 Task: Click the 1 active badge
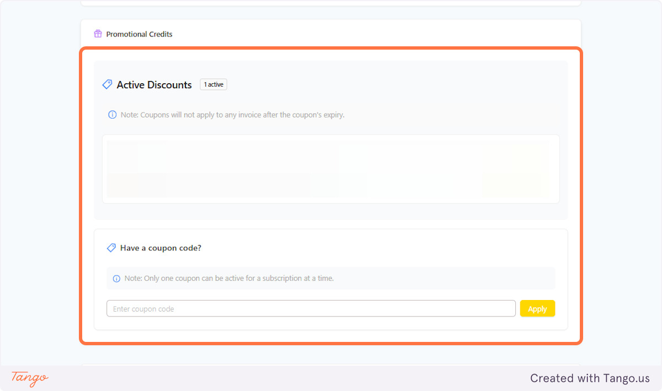(x=213, y=84)
